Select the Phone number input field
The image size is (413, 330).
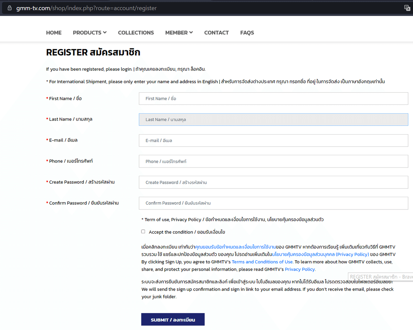(273, 161)
